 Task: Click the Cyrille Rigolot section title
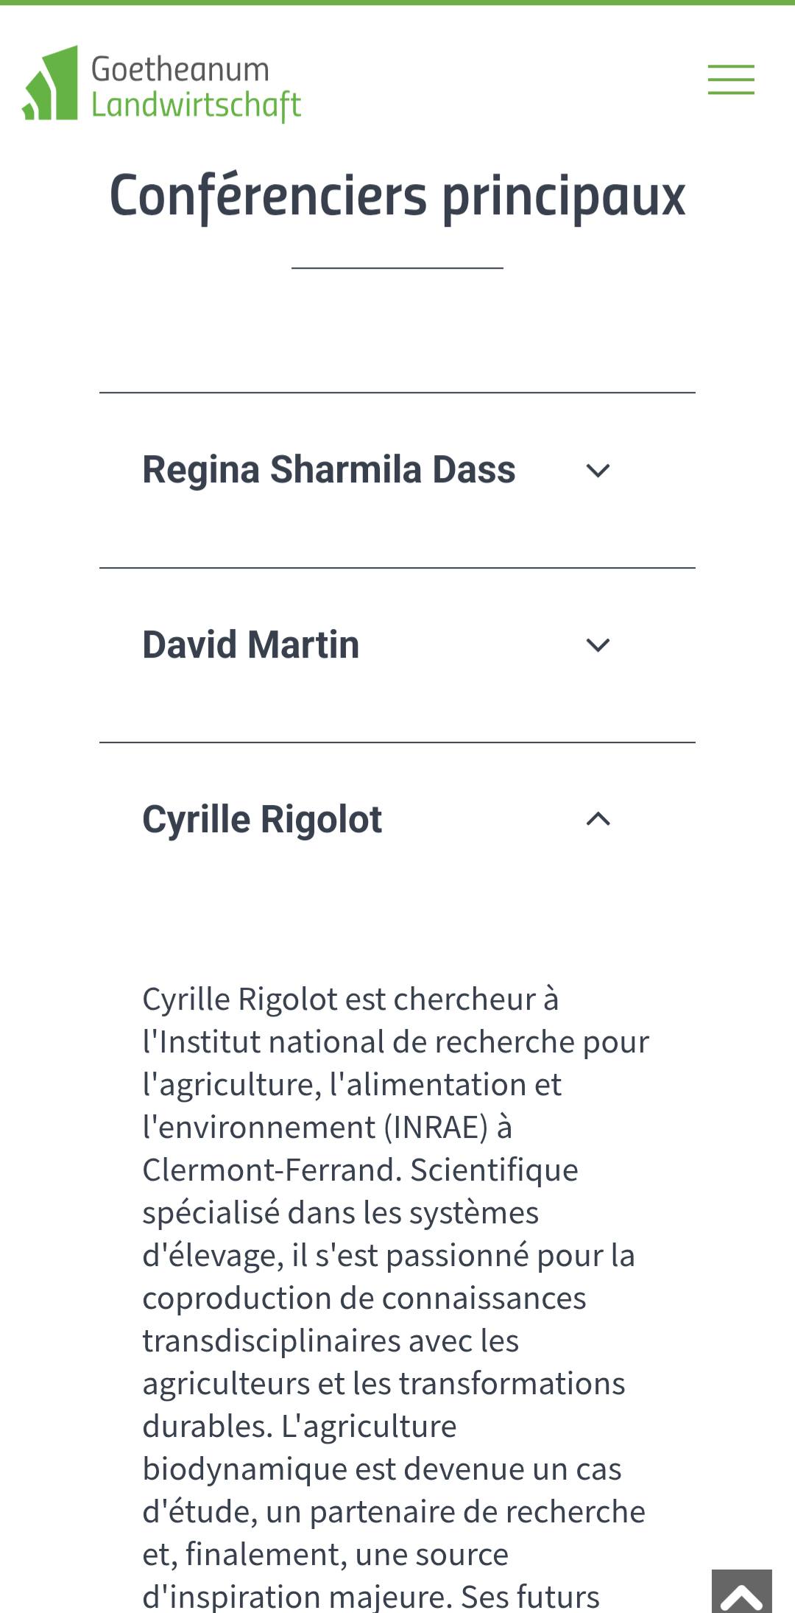[x=262, y=820]
